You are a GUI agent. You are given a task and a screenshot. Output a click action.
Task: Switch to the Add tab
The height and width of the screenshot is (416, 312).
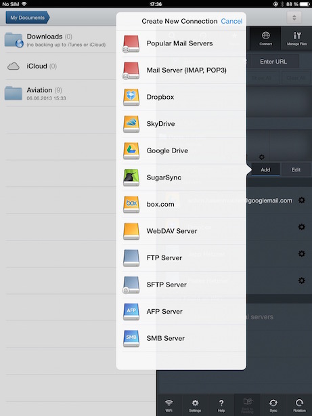(x=265, y=169)
